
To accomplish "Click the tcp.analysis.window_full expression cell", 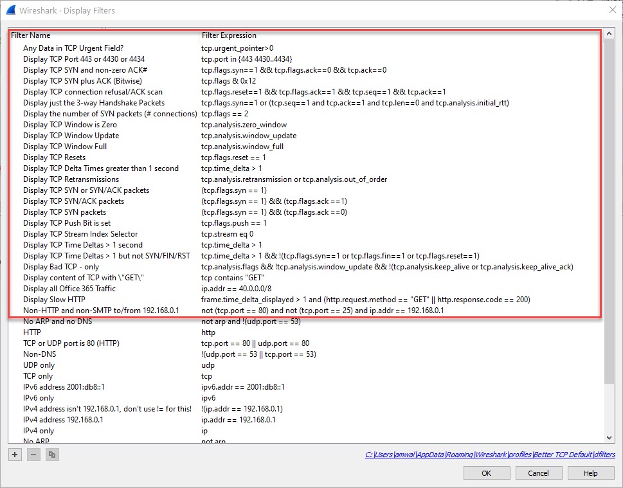I will click(242, 147).
